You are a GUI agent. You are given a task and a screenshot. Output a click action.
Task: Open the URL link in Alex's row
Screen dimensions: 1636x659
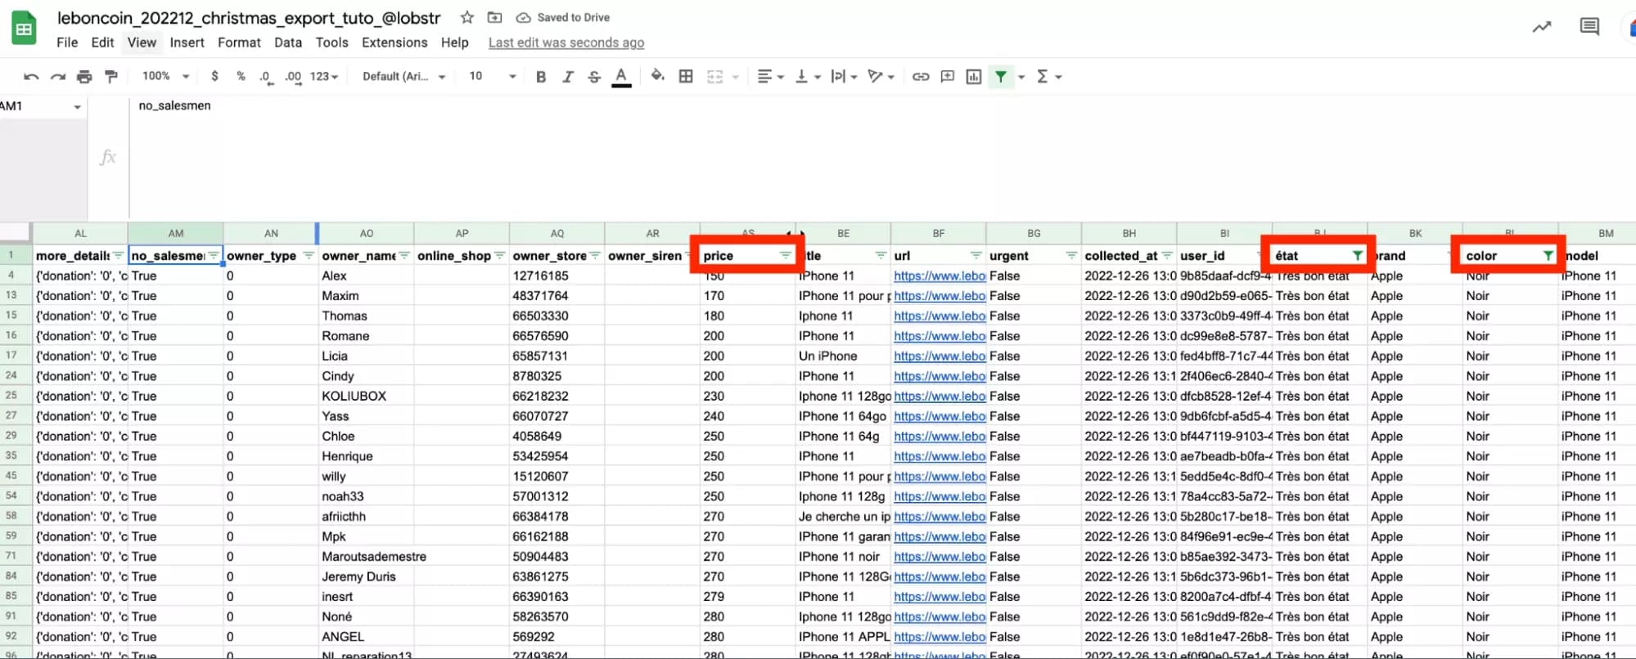point(939,276)
